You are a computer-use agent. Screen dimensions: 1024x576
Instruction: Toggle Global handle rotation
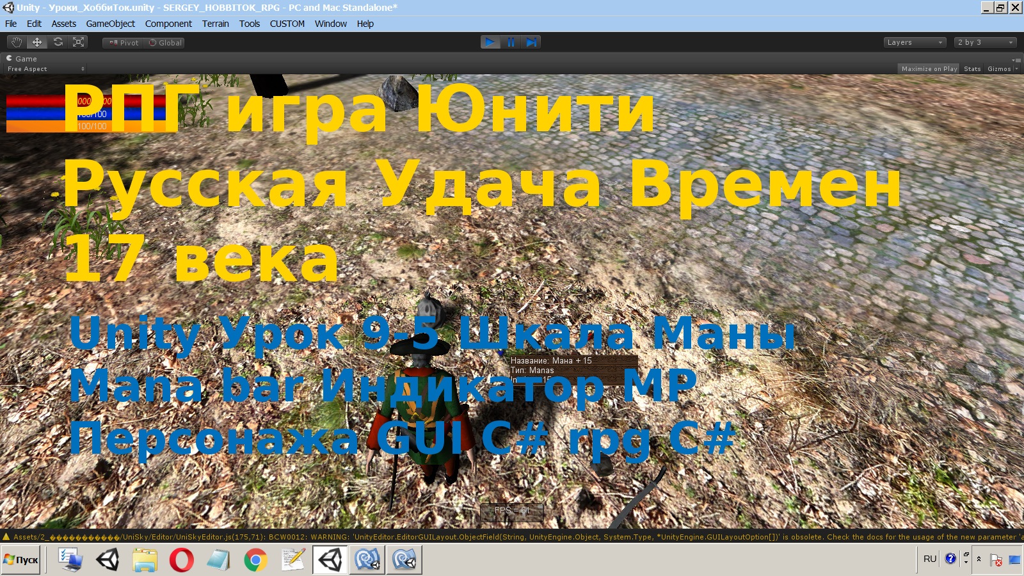[x=164, y=43]
